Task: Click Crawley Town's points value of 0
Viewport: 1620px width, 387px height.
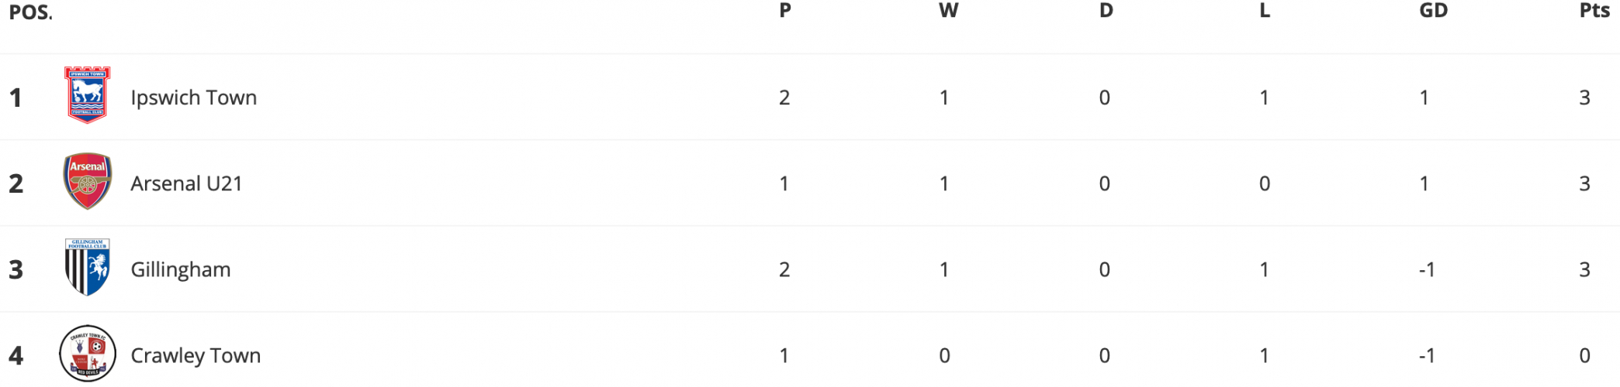Action: [1585, 355]
